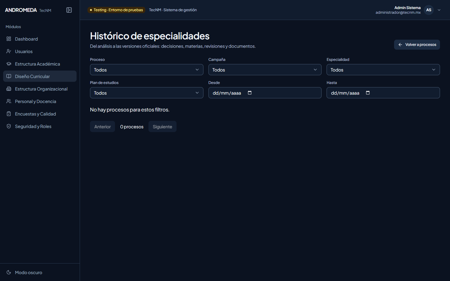450x281 pixels.
Task: Click the Diseño Curricular book icon
Action: tap(9, 76)
